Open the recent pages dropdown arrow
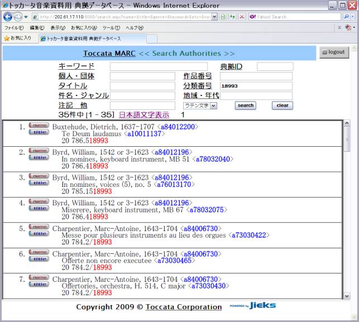Viewport: 359px width, 322px height. point(26,17)
